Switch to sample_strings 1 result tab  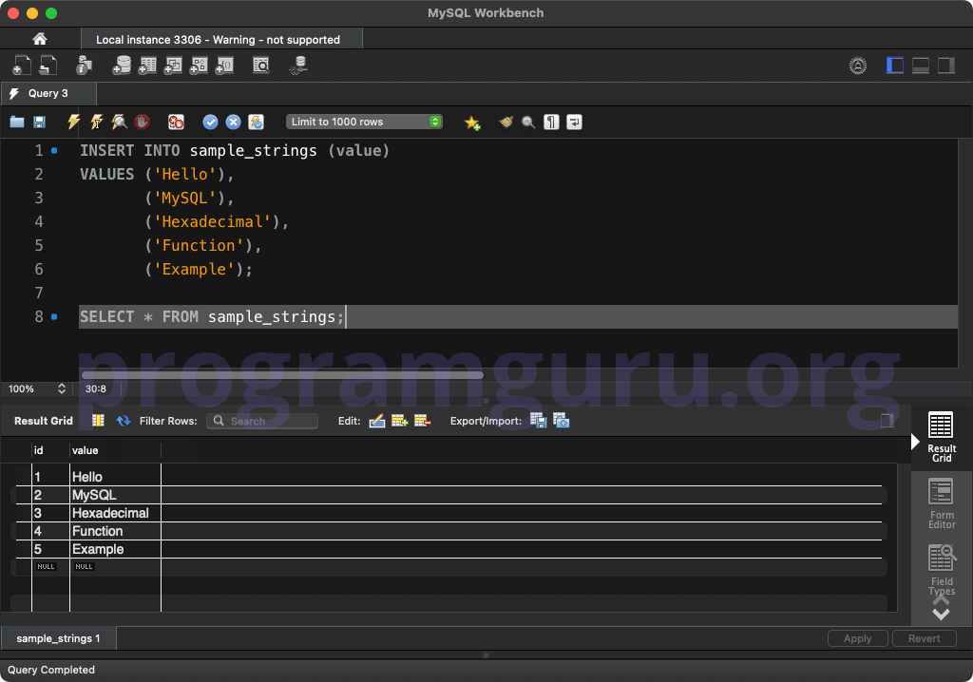58,638
